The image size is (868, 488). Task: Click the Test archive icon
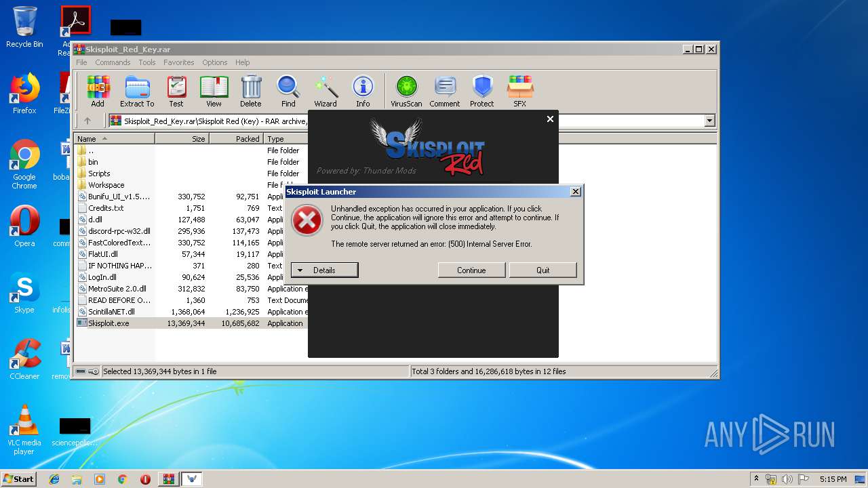176,91
